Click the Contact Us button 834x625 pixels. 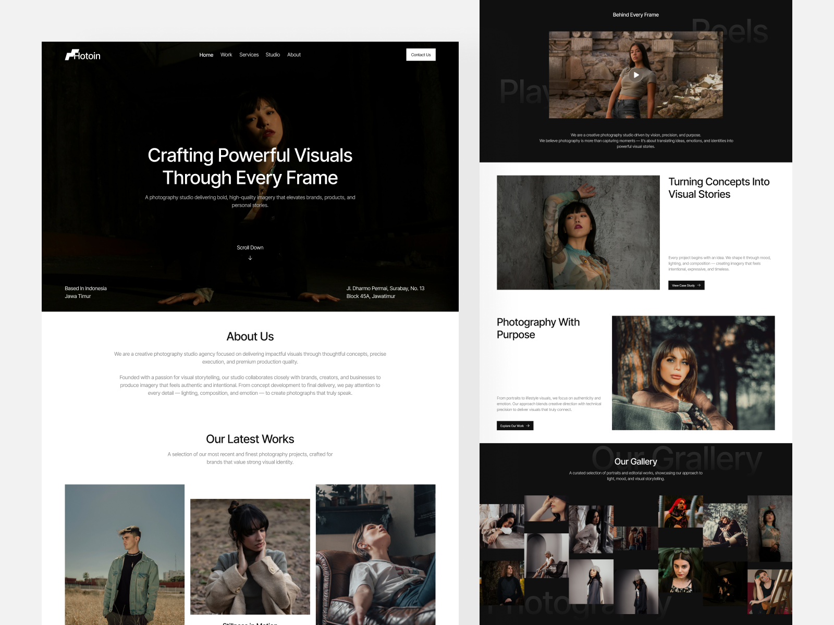click(x=421, y=55)
